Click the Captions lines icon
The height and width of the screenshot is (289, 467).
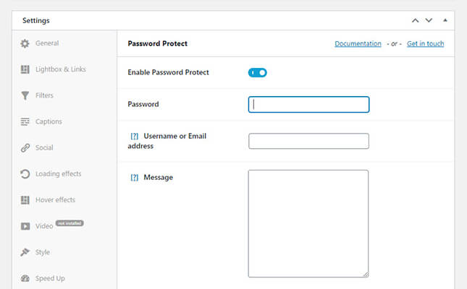[25, 121]
